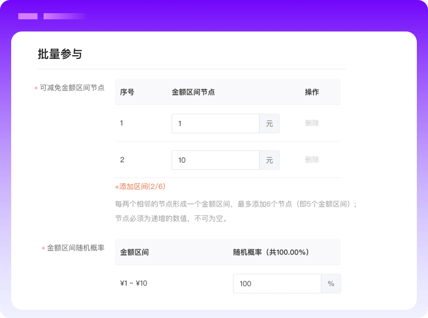Click the second node amount input containing 10

[216, 160]
